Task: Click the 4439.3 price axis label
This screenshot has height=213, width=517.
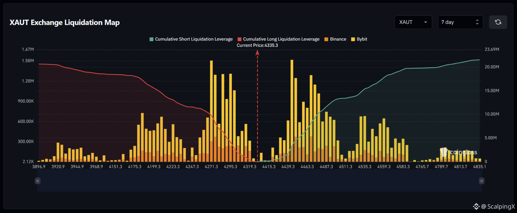Action: 288,167
